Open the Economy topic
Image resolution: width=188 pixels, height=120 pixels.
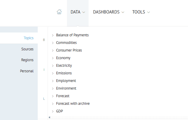tap(63, 58)
